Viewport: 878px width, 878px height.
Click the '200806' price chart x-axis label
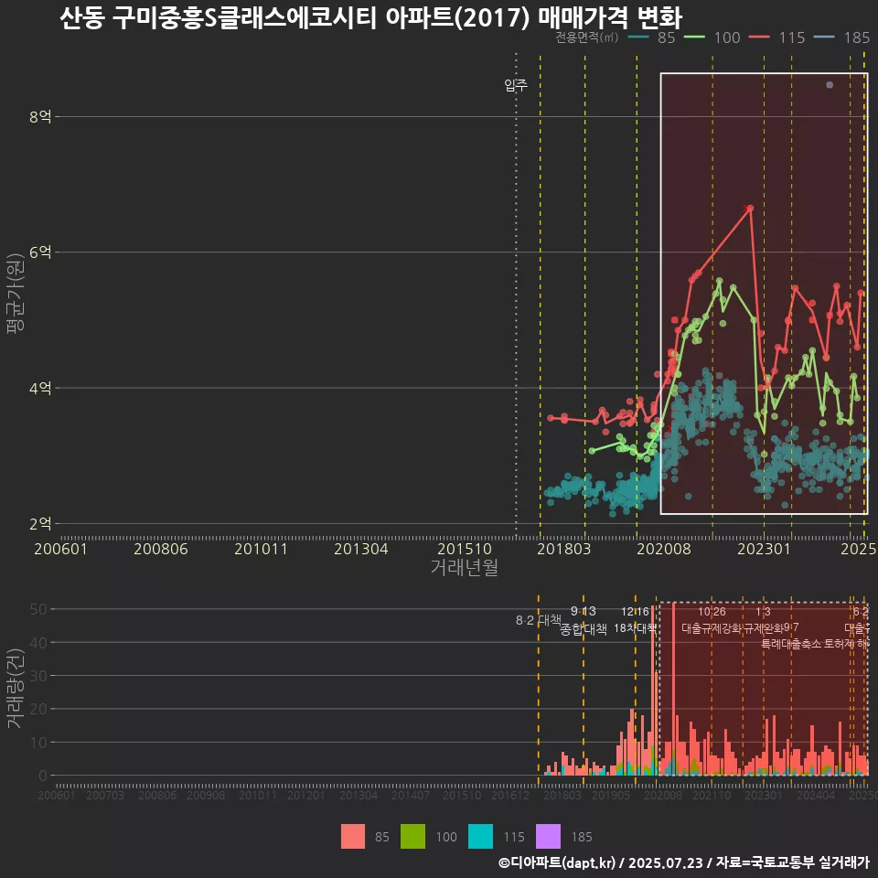pyautogui.click(x=161, y=549)
